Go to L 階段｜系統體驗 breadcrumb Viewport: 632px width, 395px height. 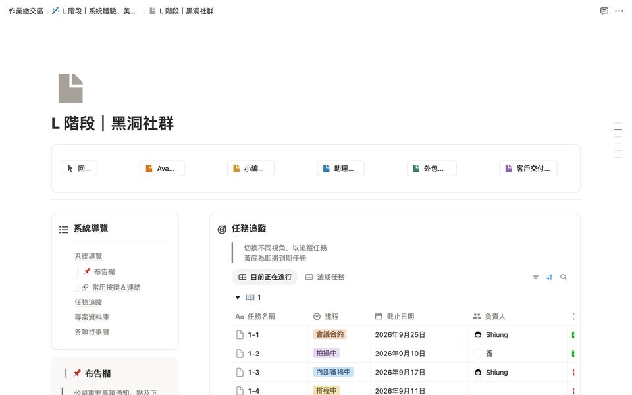[x=94, y=11]
